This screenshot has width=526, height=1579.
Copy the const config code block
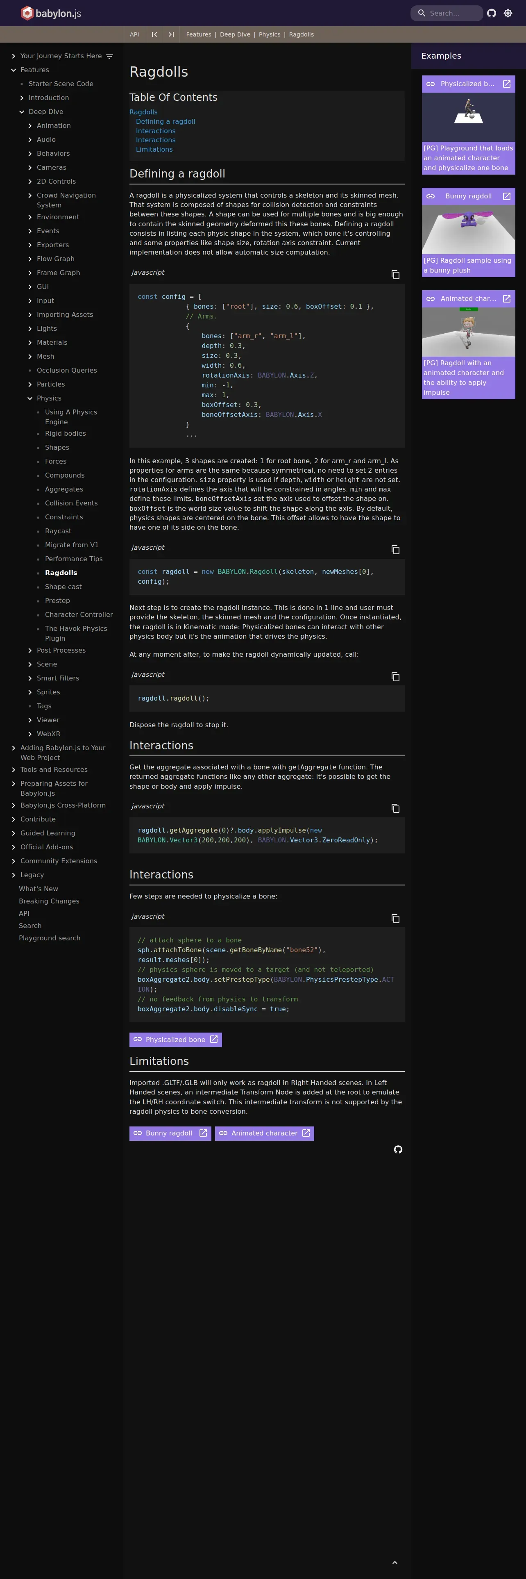pos(395,275)
